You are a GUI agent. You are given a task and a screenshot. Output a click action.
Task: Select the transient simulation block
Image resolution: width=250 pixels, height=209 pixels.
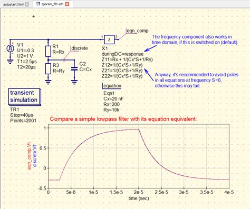24,97
